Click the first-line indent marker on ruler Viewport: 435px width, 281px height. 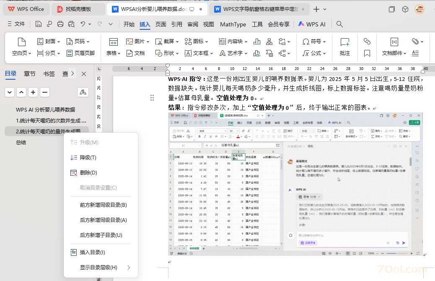(x=168, y=65)
